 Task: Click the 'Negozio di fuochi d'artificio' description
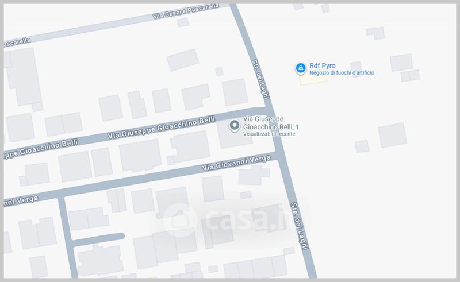pyautogui.click(x=342, y=73)
